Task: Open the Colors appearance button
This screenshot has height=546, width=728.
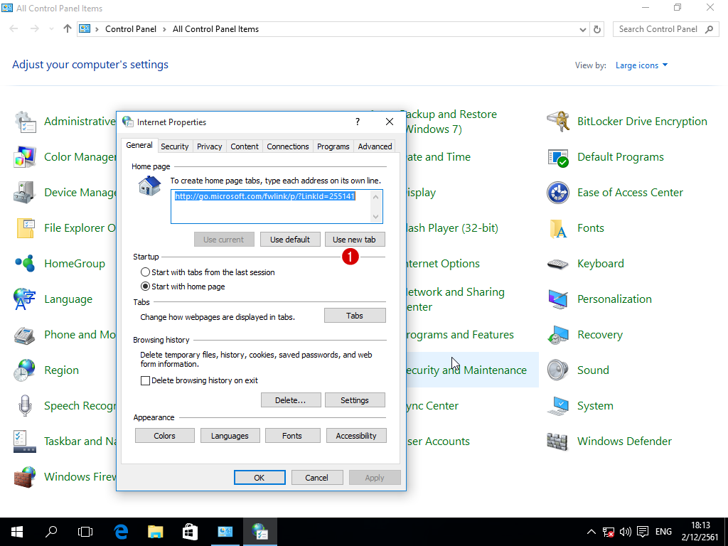Action: click(x=165, y=436)
